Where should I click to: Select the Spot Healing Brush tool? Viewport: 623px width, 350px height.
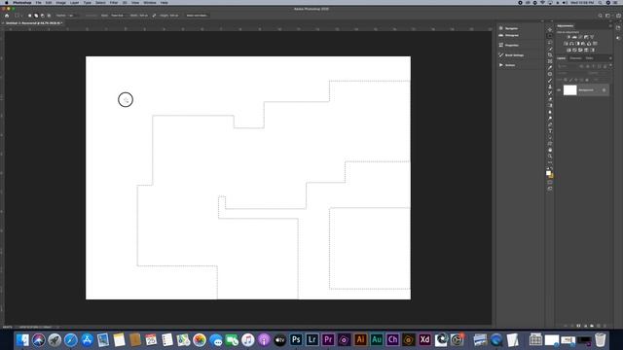tap(550, 74)
